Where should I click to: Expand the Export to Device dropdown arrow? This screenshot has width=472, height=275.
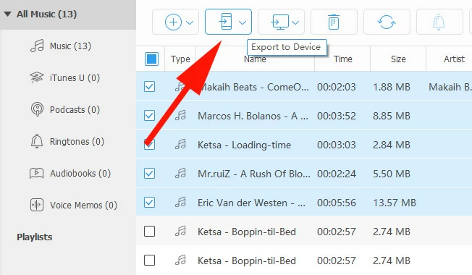[243, 22]
